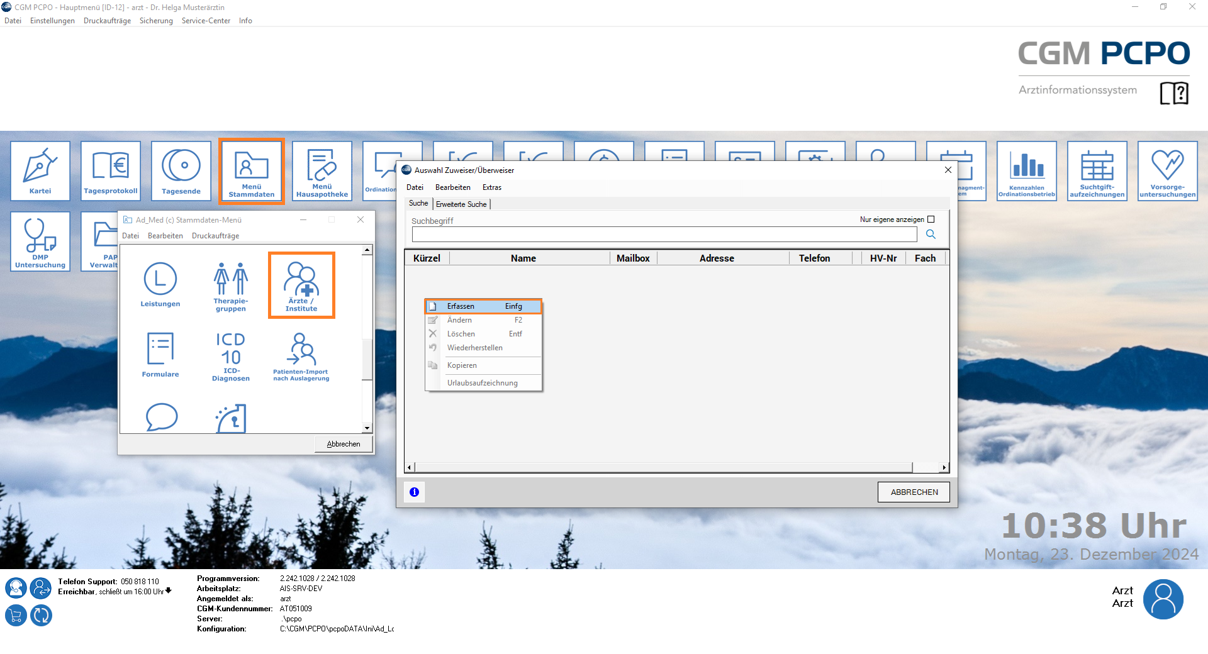Select the Leistungen icon in Stammdaten menu

[x=160, y=285]
